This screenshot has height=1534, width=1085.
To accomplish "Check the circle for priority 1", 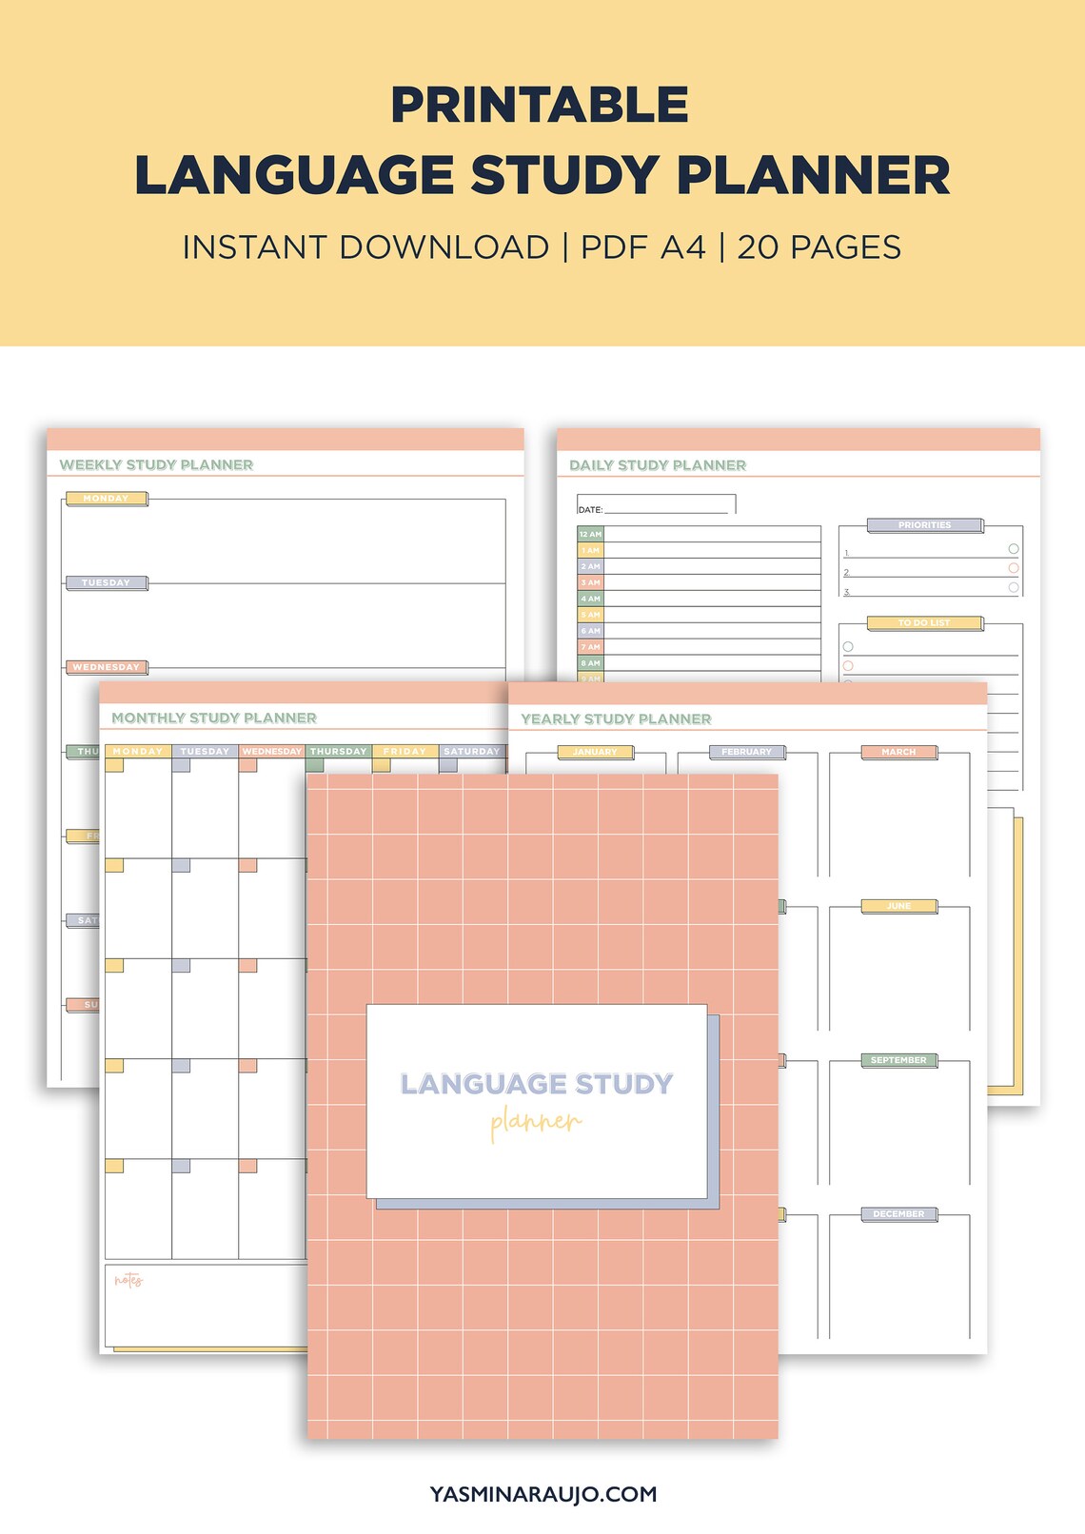I will coord(1014,549).
